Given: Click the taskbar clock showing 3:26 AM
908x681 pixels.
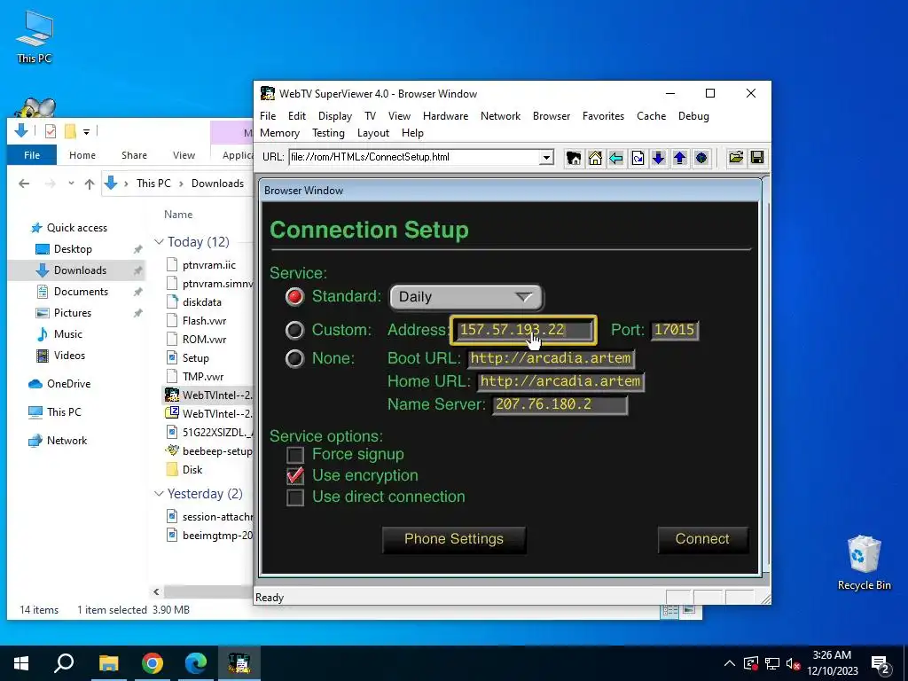Looking at the screenshot, I should pos(832,663).
